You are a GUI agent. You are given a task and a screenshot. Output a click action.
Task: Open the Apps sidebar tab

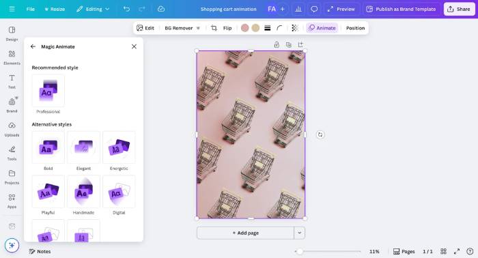click(x=12, y=201)
